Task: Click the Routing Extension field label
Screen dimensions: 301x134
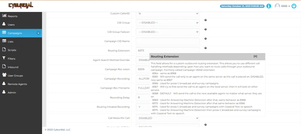Action: pyautogui.click(x=119, y=51)
